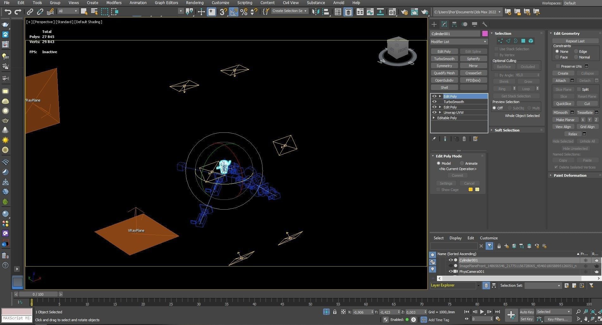Open the Key mode Selected dropdown
602x325 pixels.
click(554, 312)
